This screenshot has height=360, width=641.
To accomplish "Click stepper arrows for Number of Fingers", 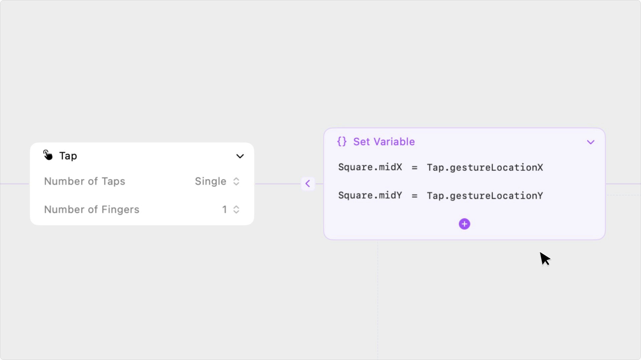I will [x=236, y=210].
